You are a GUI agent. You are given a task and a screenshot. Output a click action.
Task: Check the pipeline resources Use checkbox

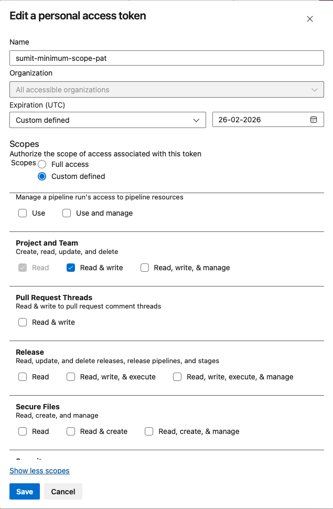click(23, 213)
